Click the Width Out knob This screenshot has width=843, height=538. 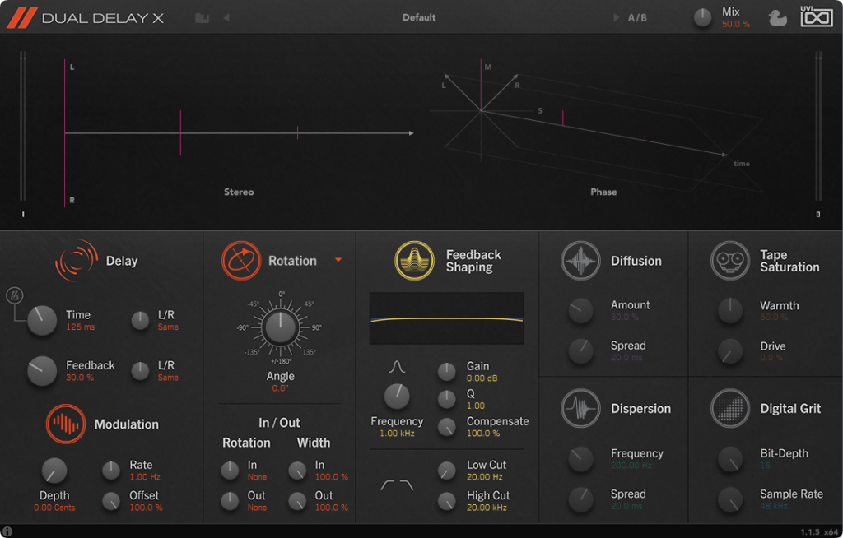[297, 501]
